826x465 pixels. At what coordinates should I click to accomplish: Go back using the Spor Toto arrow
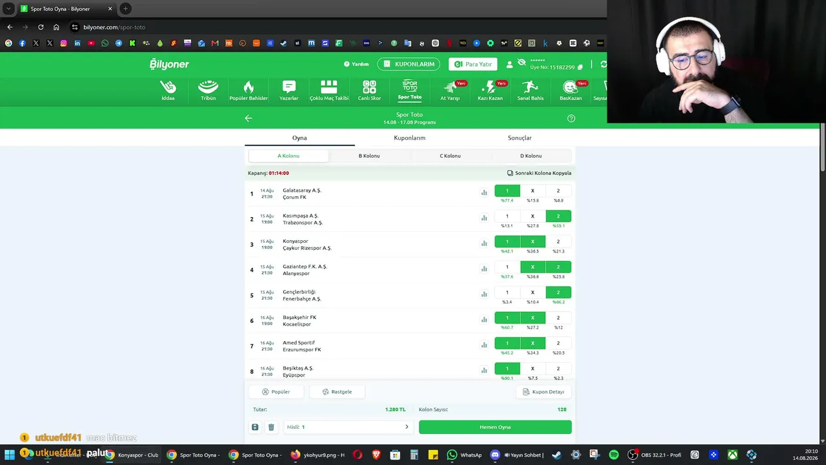[248, 118]
